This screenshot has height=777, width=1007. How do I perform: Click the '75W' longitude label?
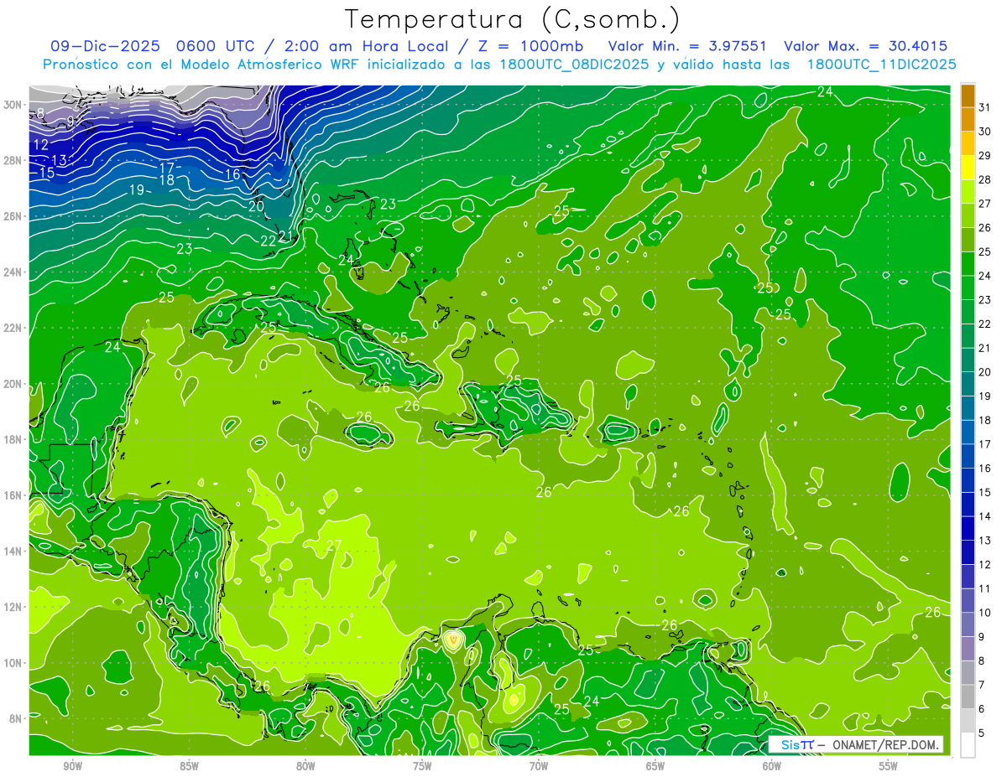(422, 766)
